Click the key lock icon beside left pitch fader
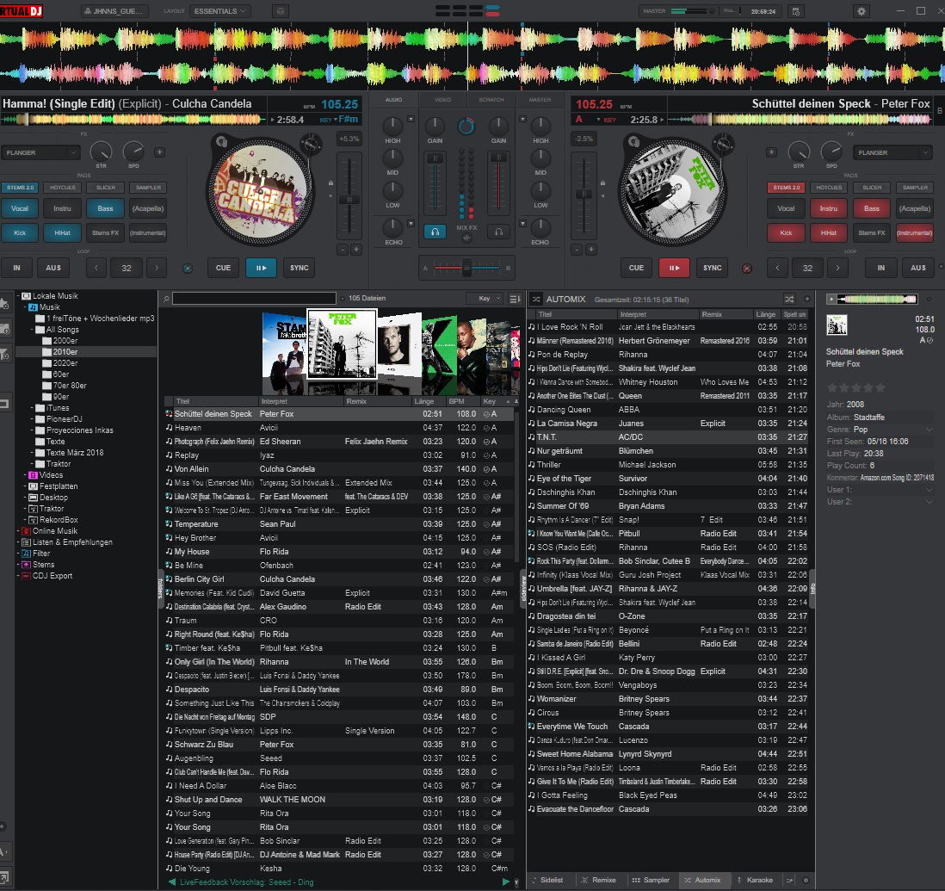Screen dimensions: 945x891 point(330,183)
